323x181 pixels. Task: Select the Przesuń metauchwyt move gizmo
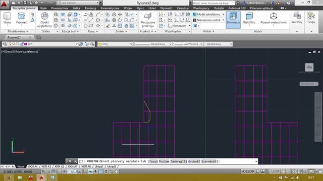[x=274, y=19]
